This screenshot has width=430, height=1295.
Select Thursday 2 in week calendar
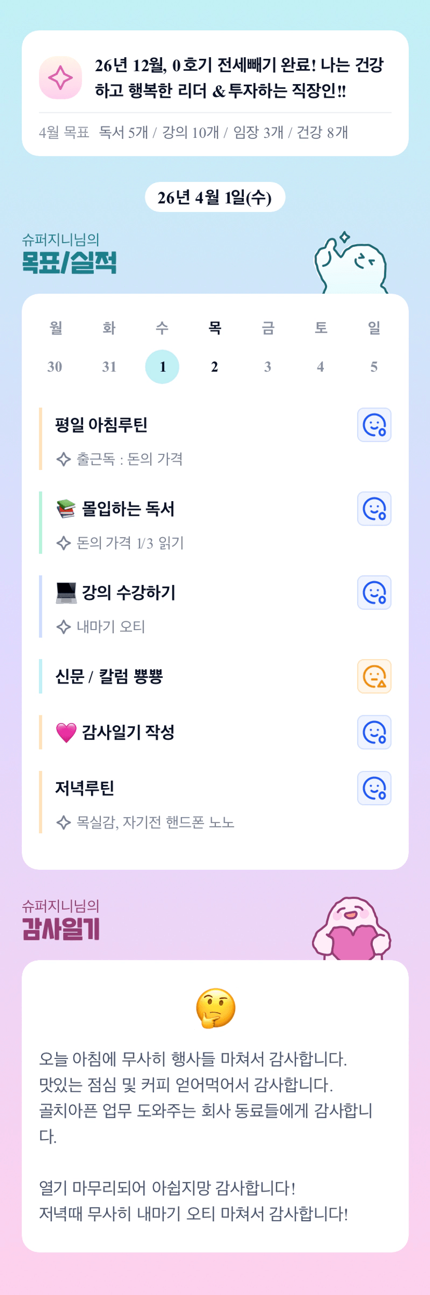(x=215, y=367)
